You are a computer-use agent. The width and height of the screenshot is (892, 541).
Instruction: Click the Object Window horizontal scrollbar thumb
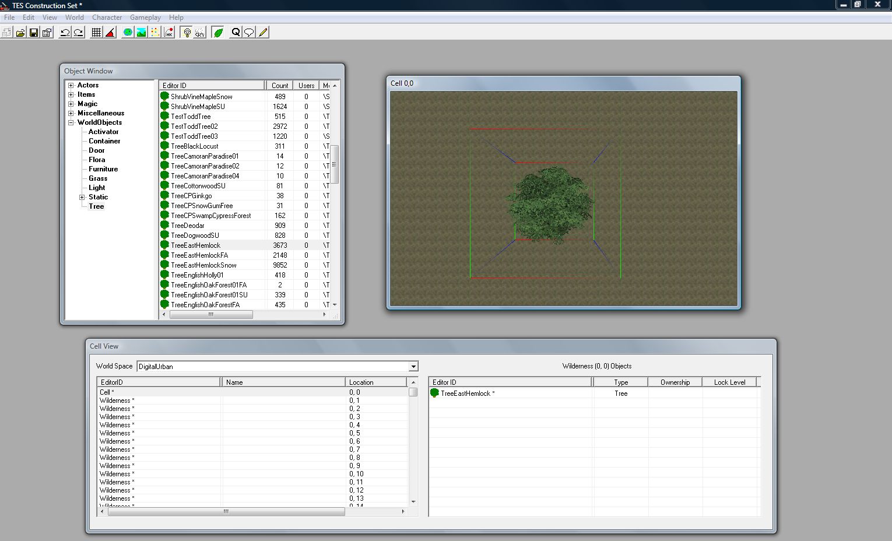(x=211, y=314)
